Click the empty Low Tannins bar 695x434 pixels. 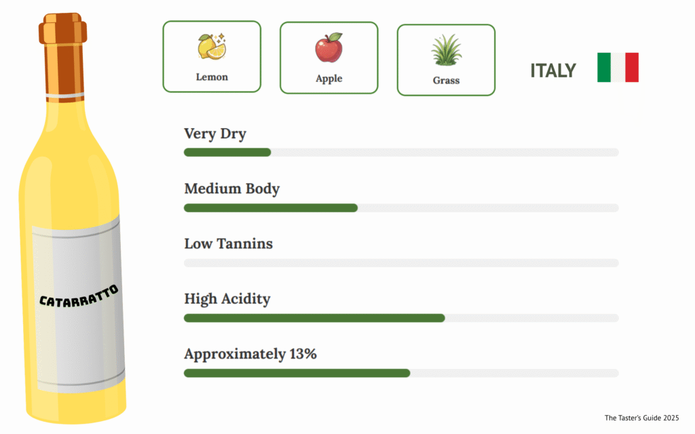400,263
